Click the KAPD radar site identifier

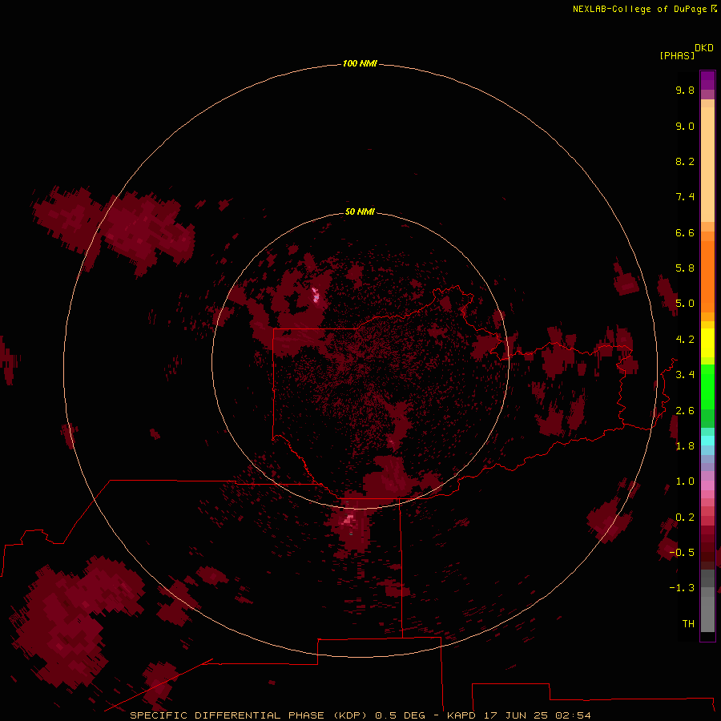click(461, 715)
